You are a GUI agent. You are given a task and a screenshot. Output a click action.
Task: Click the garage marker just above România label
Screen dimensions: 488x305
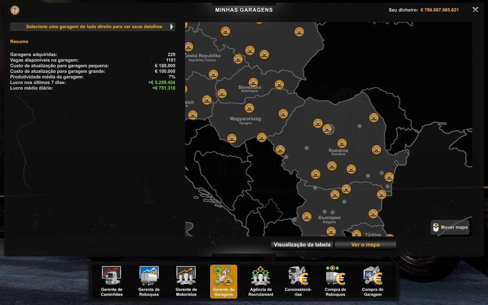point(342,143)
